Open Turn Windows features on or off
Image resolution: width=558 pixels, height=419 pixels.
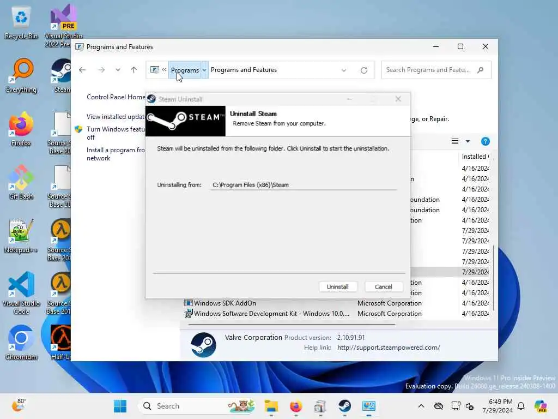coord(116,133)
